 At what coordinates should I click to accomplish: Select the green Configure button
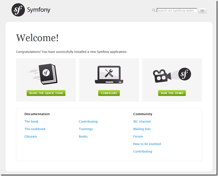click(x=109, y=93)
